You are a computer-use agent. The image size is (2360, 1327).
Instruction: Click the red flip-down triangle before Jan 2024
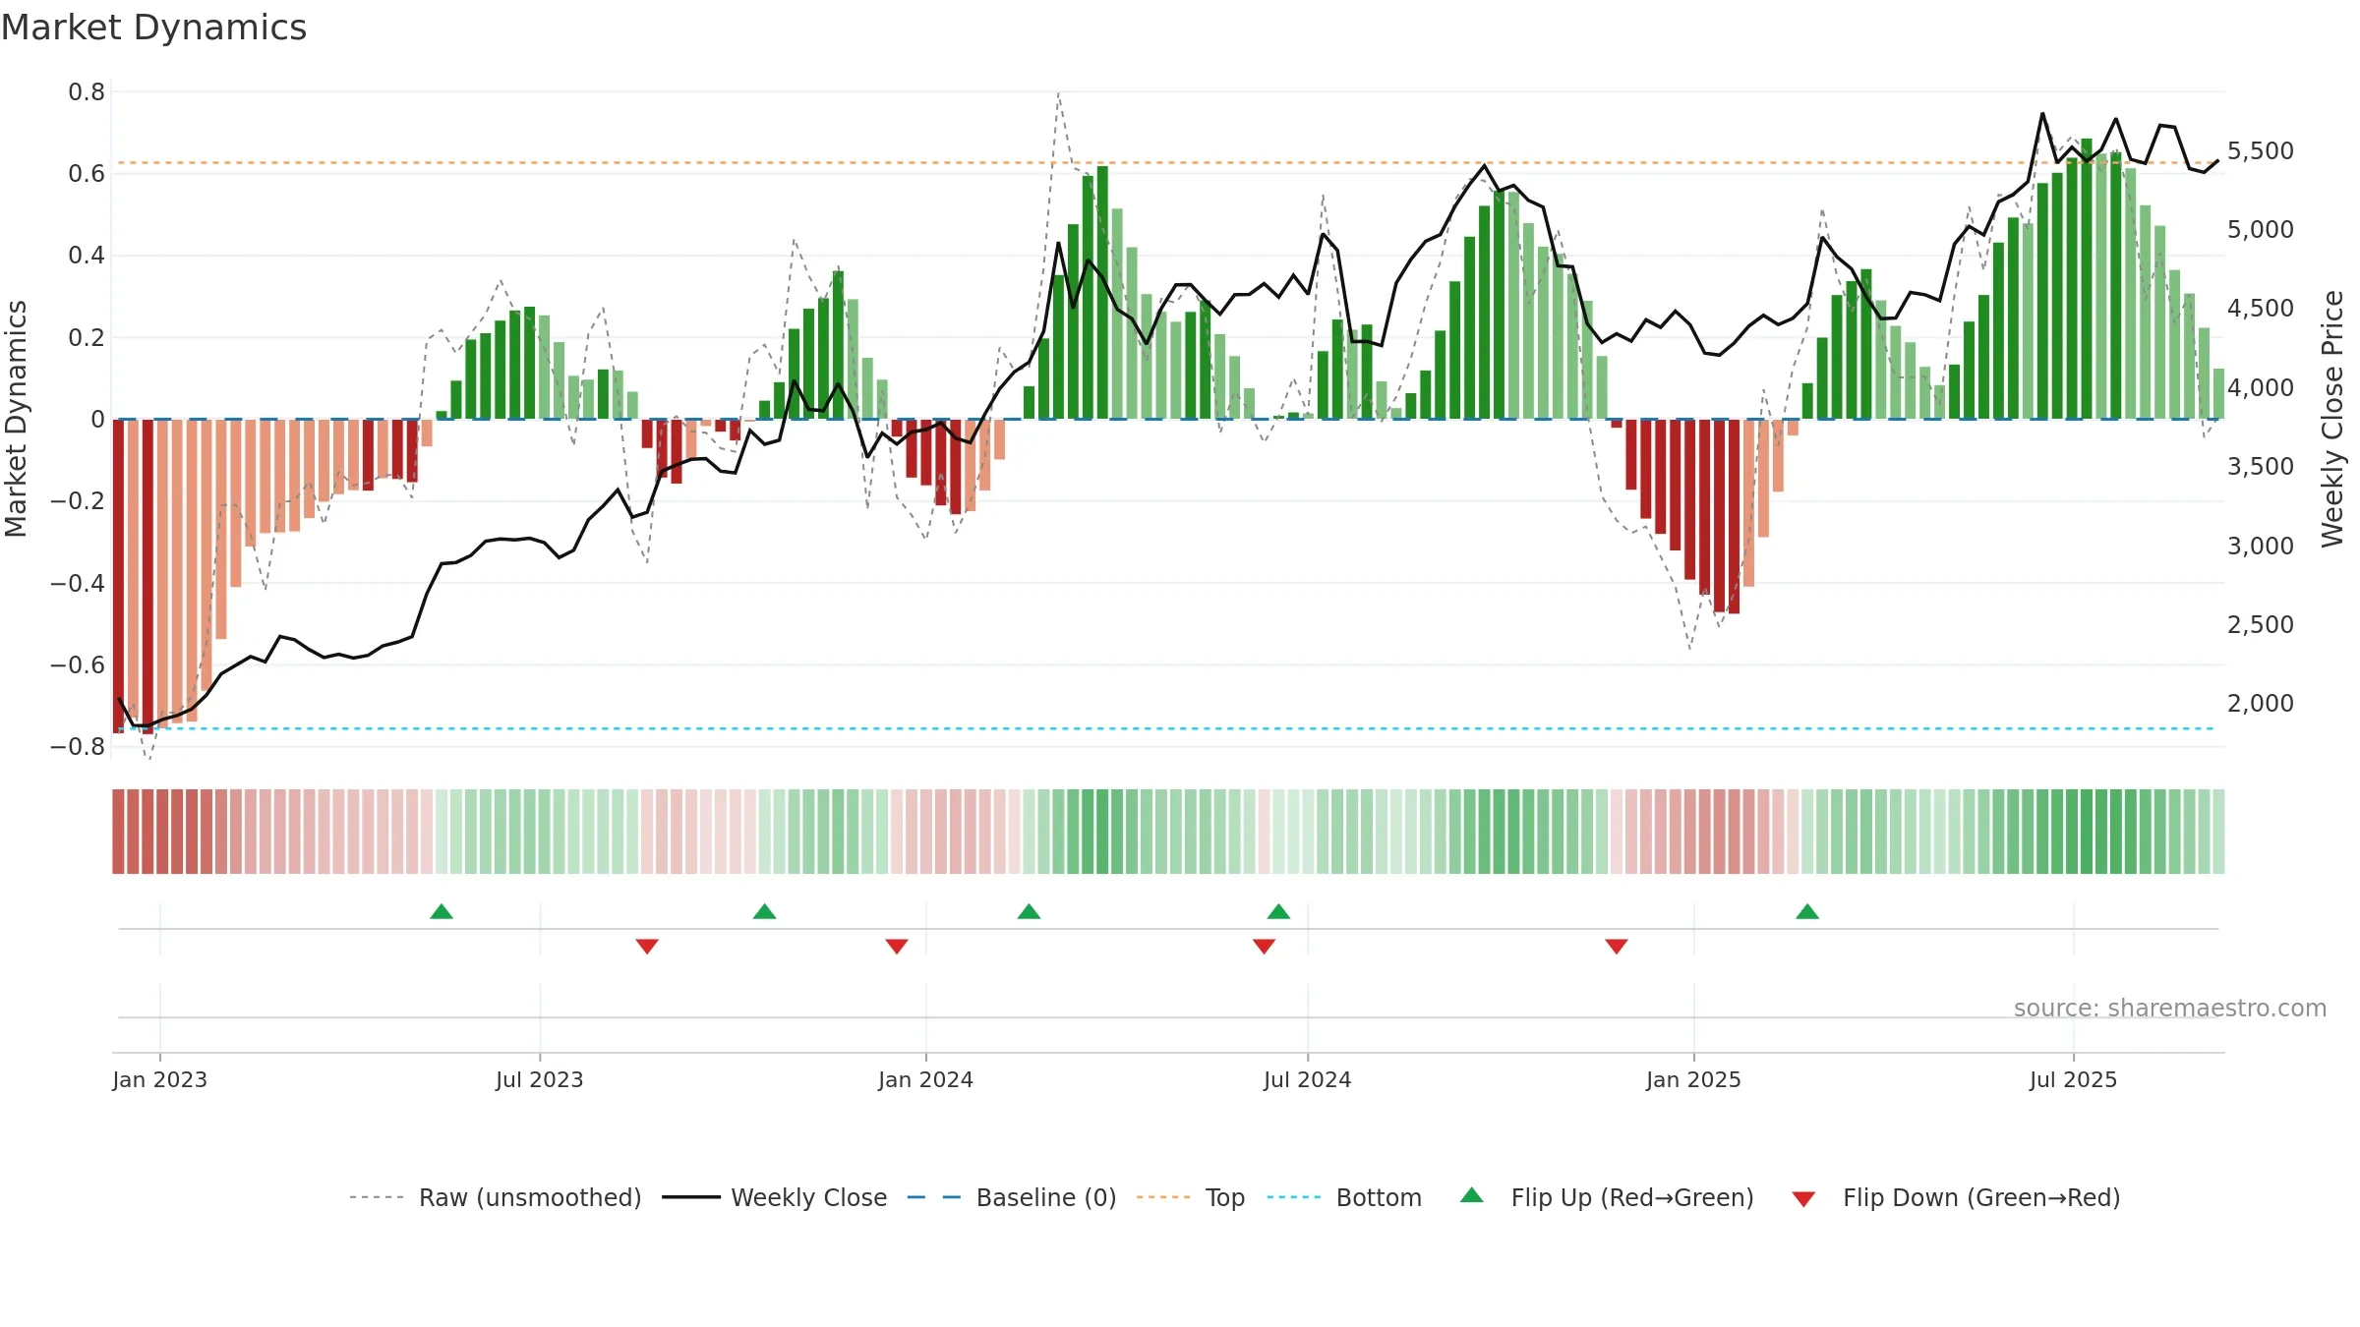click(897, 947)
